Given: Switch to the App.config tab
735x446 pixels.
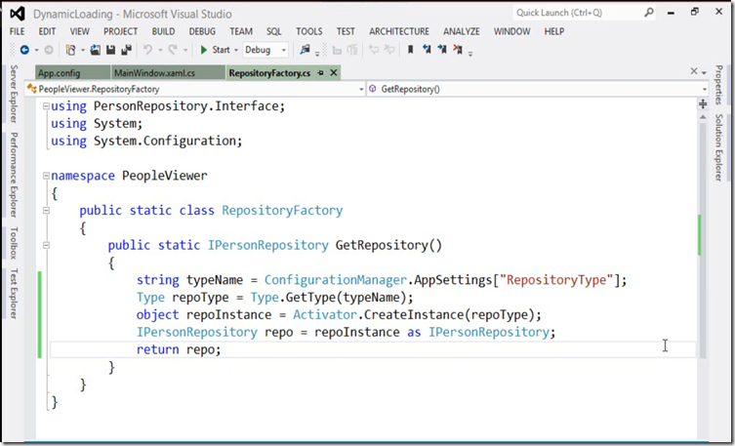Looking at the screenshot, I should click(x=72, y=73).
